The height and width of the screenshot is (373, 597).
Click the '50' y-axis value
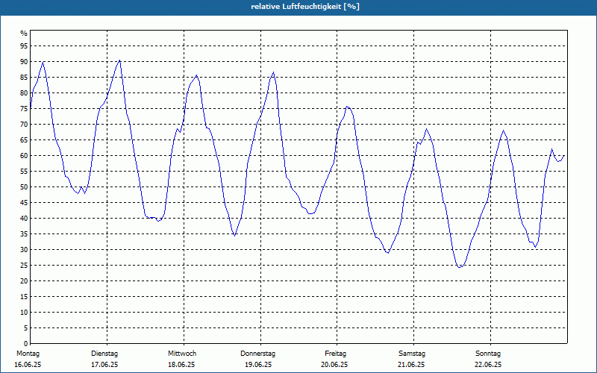tap(24, 187)
